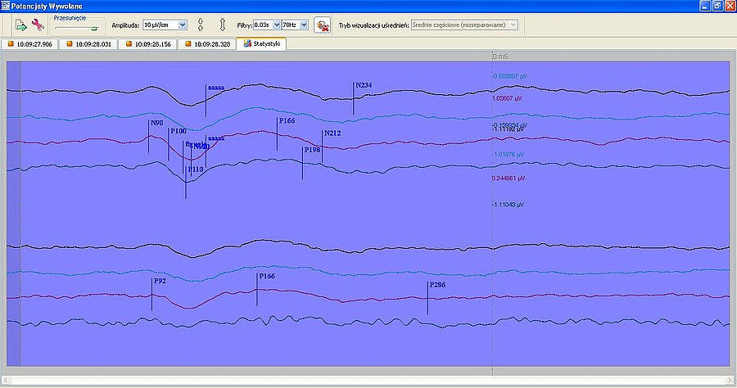
Task: Open settings with the red wrench icon
Action: [x=38, y=25]
